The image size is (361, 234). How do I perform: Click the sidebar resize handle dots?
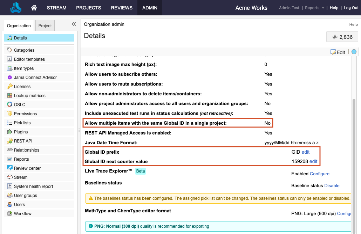click(x=79, y=130)
